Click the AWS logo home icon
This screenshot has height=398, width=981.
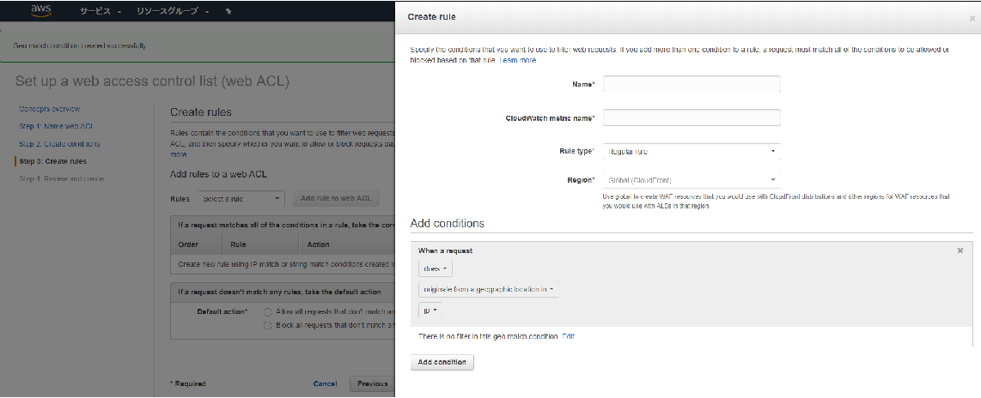tap(43, 11)
